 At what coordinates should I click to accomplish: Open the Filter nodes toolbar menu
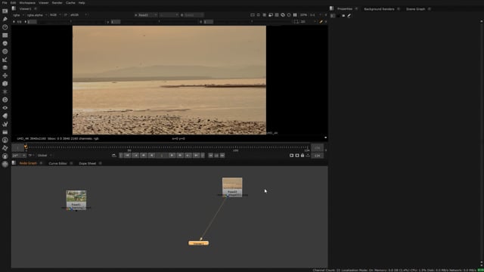5,51
